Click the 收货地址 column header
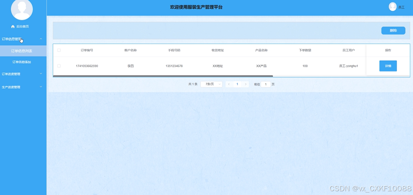413x195 pixels. pyautogui.click(x=217, y=50)
